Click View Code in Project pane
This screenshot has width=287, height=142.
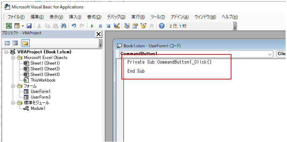click(7, 43)
